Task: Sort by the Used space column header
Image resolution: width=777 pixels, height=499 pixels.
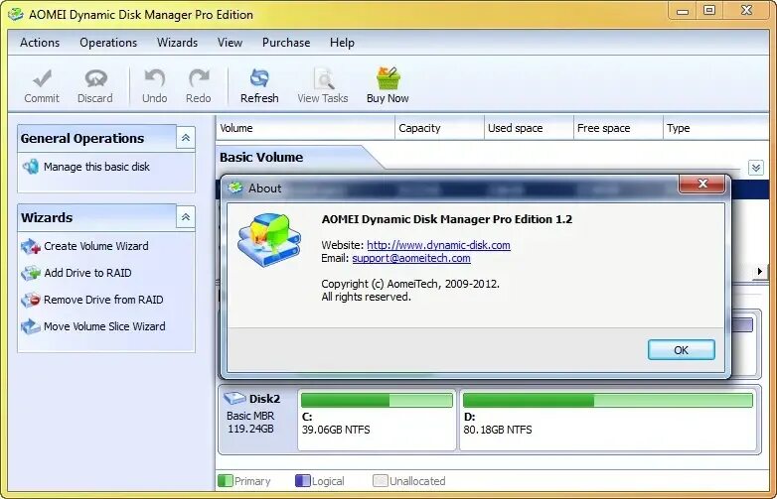Action: tap(529, 128)
